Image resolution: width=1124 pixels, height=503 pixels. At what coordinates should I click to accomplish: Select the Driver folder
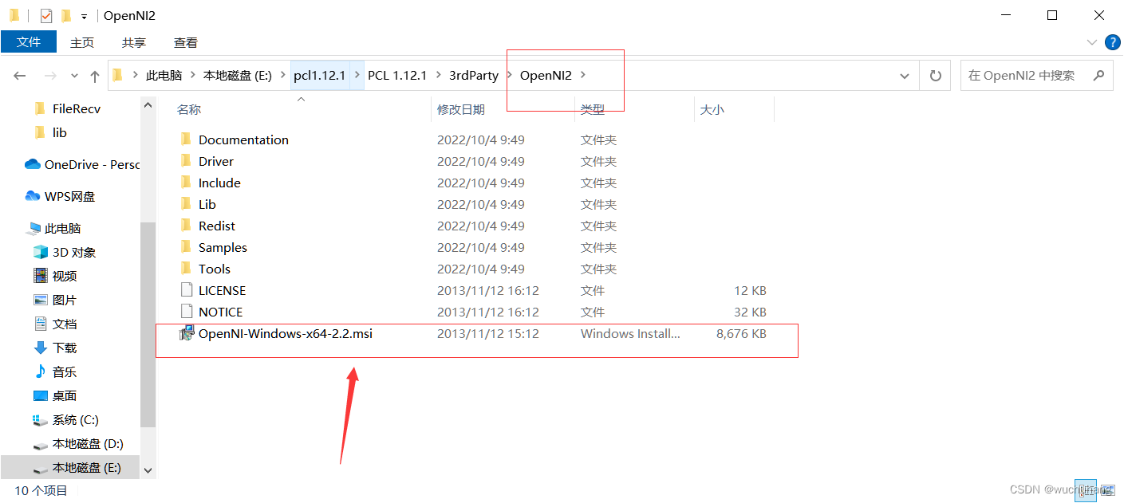216,161
